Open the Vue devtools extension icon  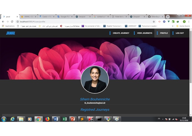[169, 21]
